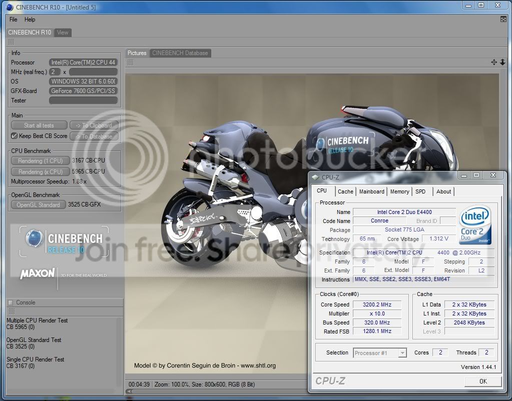Switch to the View tab
512x401 pixels.
click(x=63, y=32)
